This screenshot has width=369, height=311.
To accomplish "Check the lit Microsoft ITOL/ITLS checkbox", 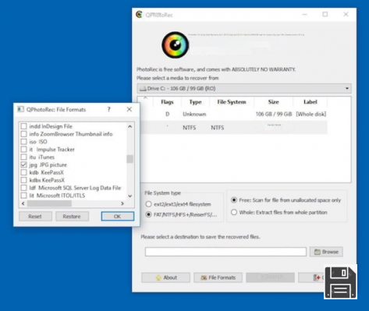I will coord(23,196).
